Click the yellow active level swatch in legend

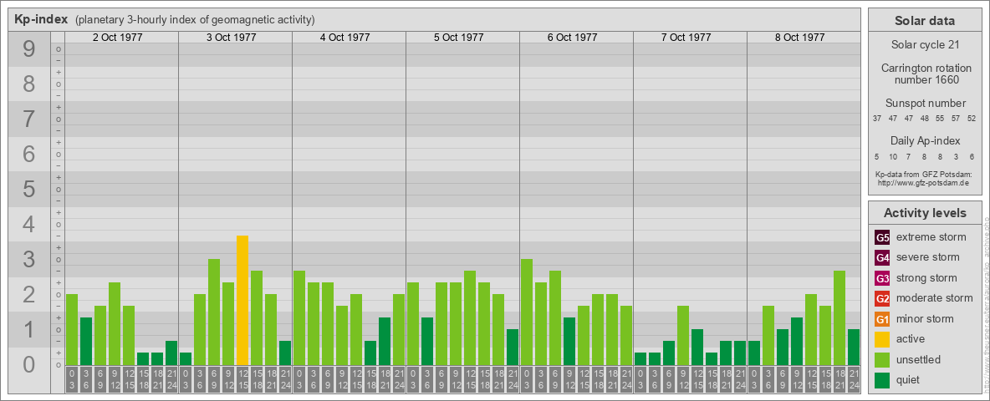(x=883, y=339)
